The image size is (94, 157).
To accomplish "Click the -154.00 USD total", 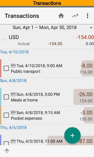I will click(x=85, y=37).
